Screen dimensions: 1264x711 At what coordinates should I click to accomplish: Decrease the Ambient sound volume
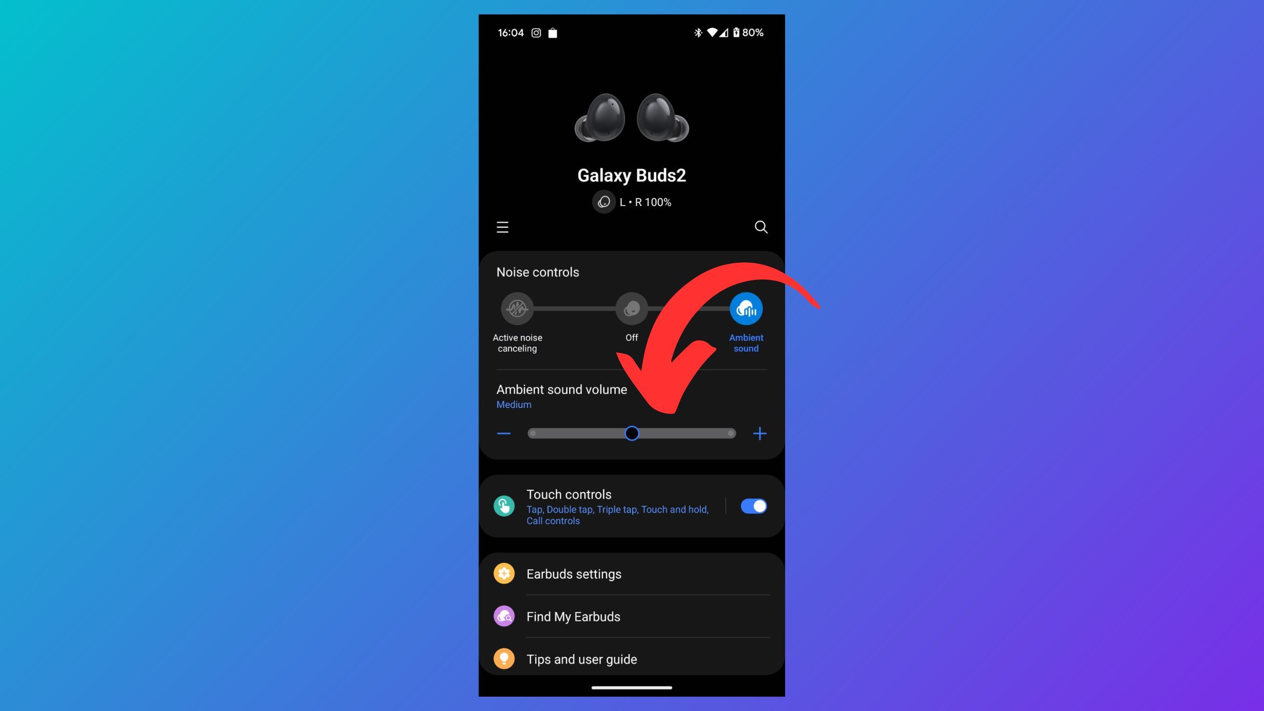point(504,433)
